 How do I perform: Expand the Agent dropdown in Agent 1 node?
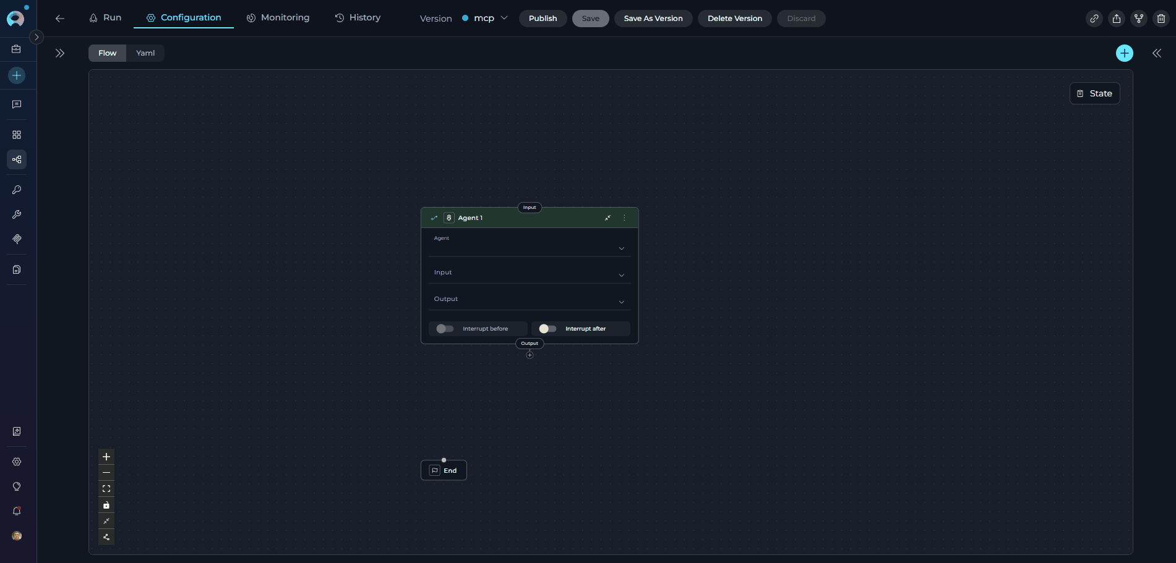coord(622,248)
